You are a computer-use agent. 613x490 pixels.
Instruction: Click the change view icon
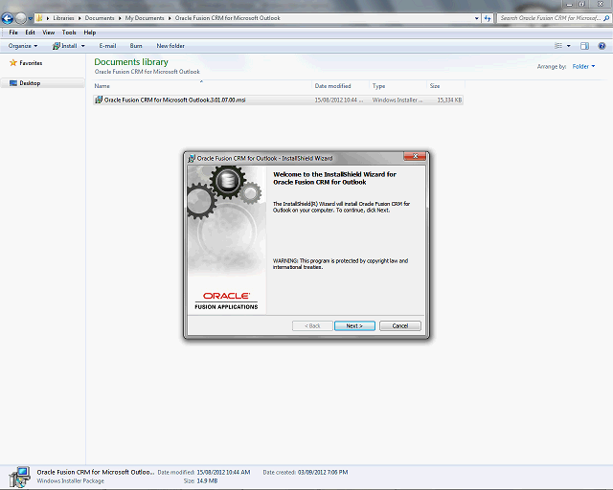558,46
